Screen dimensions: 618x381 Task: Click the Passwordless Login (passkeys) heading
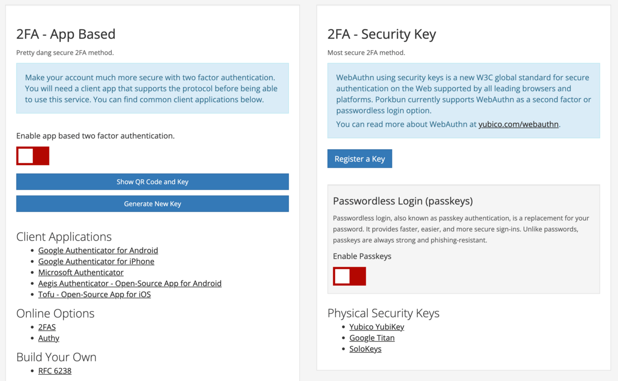(x=403, y=201)
